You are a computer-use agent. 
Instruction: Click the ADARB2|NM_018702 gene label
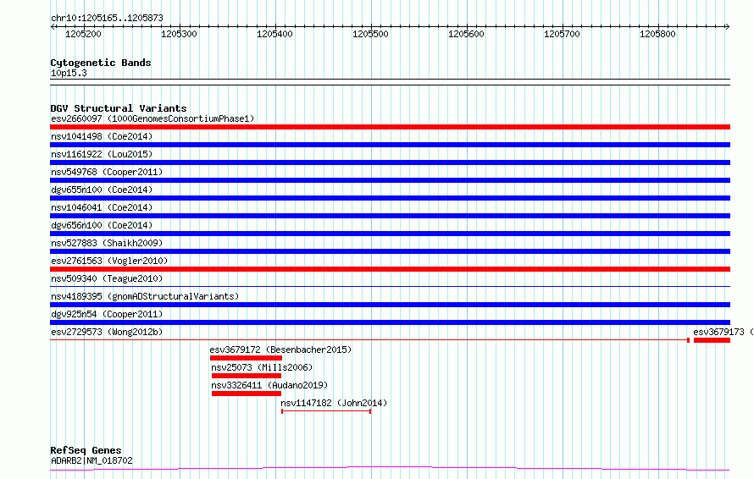coord(91,460)
